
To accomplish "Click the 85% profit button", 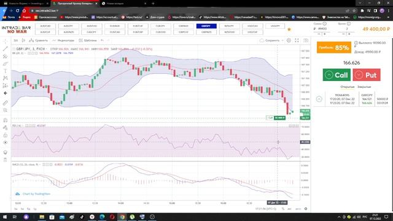I will (334, 48).
